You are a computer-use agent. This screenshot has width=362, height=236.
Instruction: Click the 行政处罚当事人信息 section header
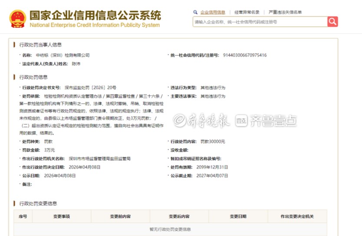[x=40, y=45]
